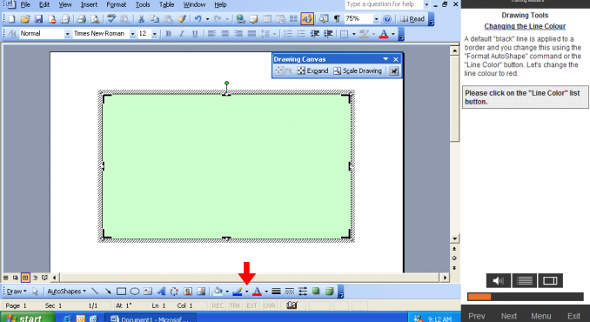This screenshot has width=590, height=322.
Task: Open Print Preview
Action: pos(95,19)
